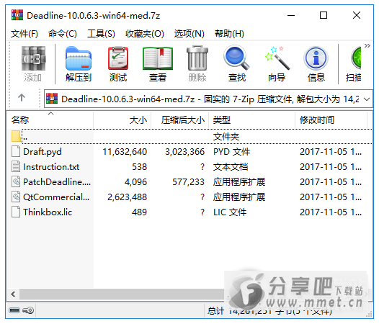This screenshot has height=324, width=379.
Task: Click the size value 11,632,640
Action: (125, 152)
